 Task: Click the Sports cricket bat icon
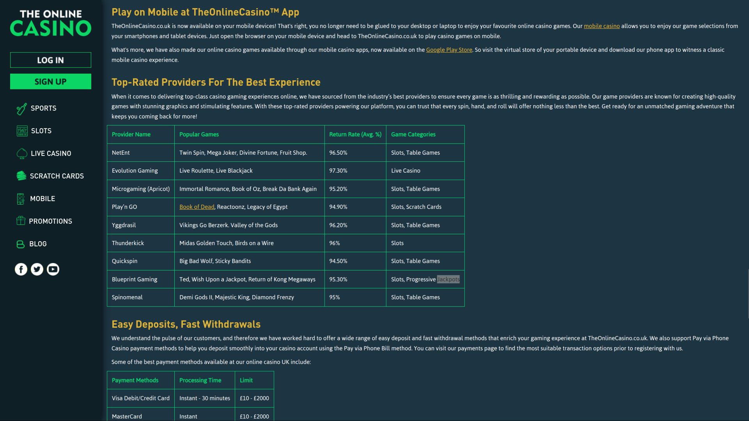click(21, 109)
